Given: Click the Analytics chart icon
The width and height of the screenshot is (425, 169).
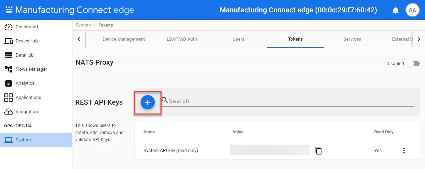Looking at the screenshot, I should pos(9,83).
